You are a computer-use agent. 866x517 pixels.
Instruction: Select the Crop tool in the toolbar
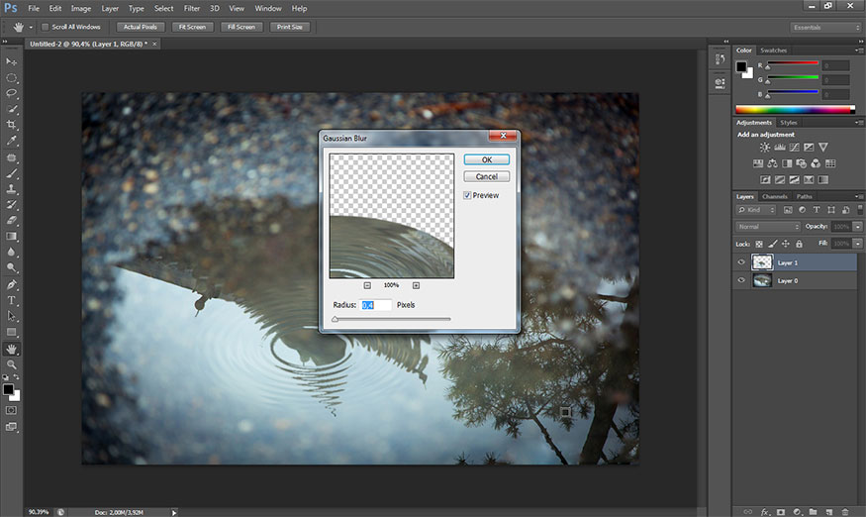click(12, 125)
